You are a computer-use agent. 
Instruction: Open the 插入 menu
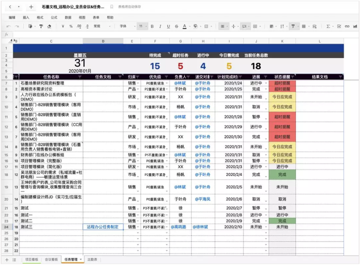click(x=26, y=17)
